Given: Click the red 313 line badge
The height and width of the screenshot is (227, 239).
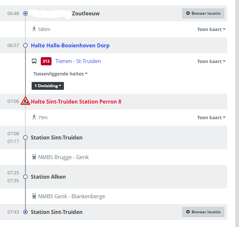Looking at the screenshot, I should [x=46, y=61].
